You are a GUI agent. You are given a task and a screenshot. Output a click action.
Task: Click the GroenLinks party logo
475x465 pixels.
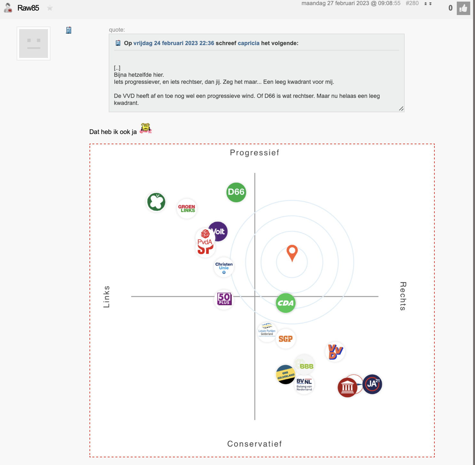point(187,209)
